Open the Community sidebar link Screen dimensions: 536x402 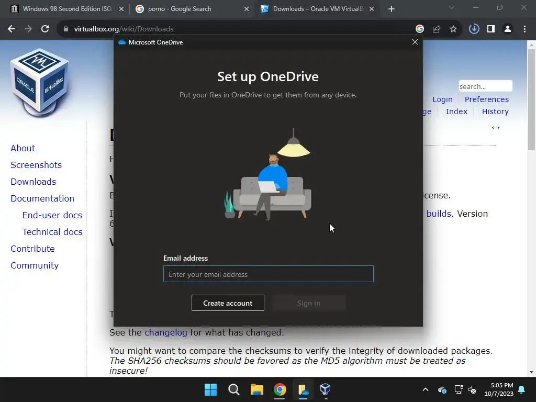point(35,265)
